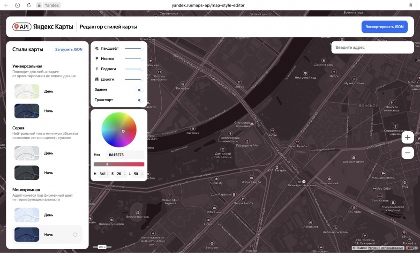Click the Ласточка restaurant icon
This screenshot has width=420, height=253.
coord(193,129)
